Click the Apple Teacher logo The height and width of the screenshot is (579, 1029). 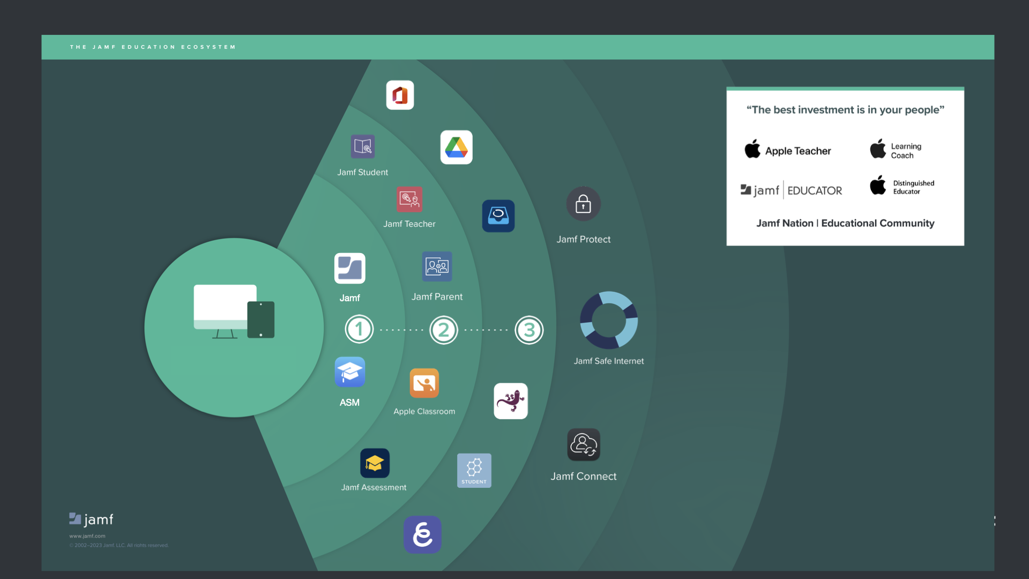788,151
